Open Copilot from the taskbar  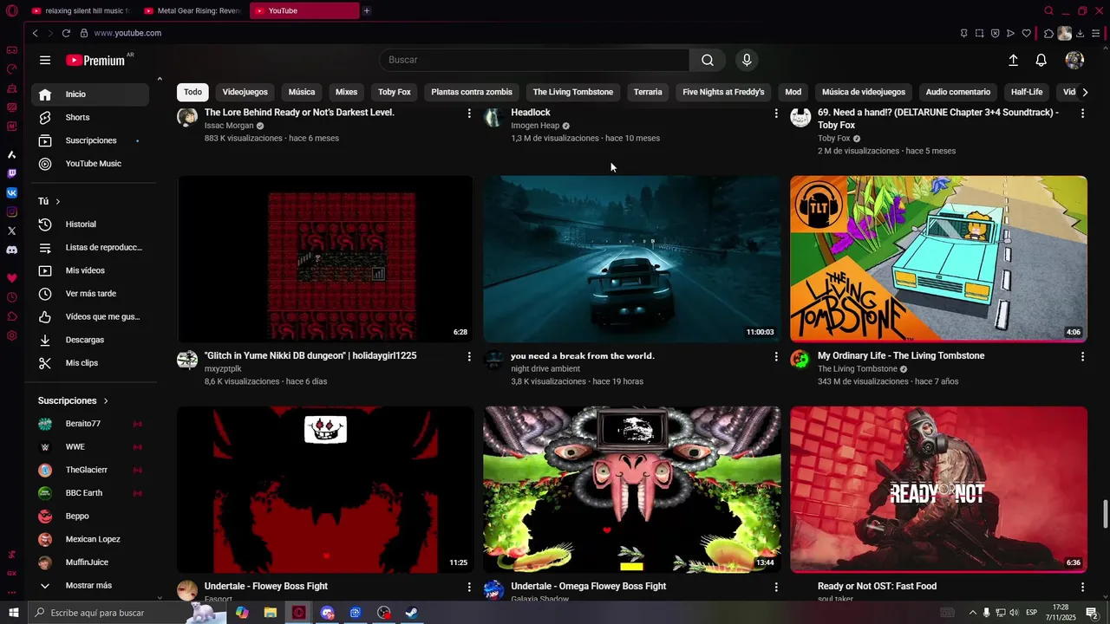click(242, 613)
